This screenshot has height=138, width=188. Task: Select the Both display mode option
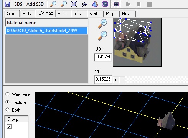point(8,110)
